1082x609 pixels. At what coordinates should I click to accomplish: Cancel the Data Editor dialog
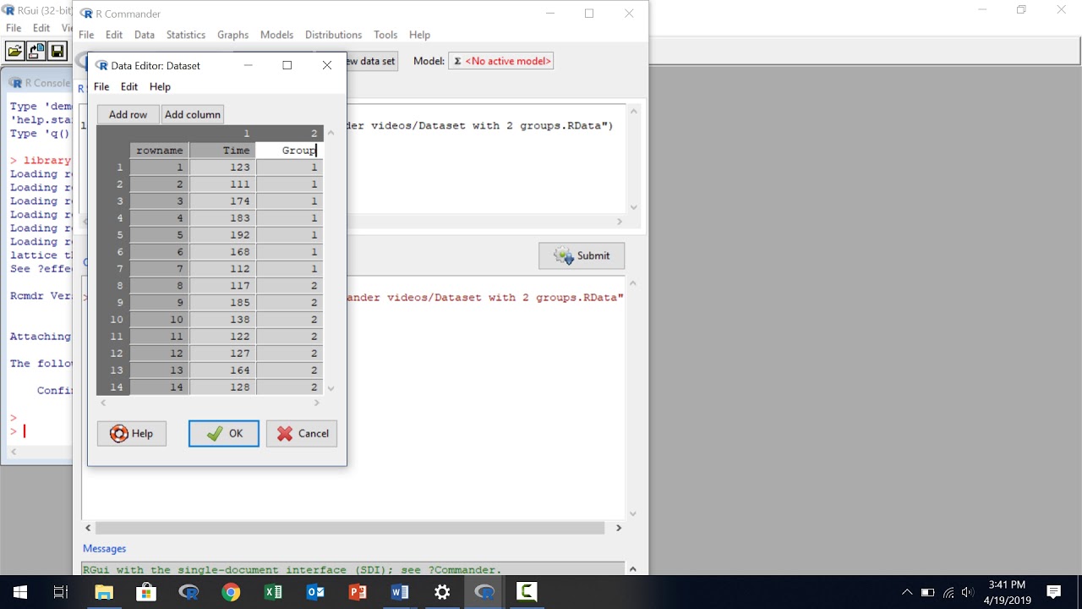(x=302, y=433)
